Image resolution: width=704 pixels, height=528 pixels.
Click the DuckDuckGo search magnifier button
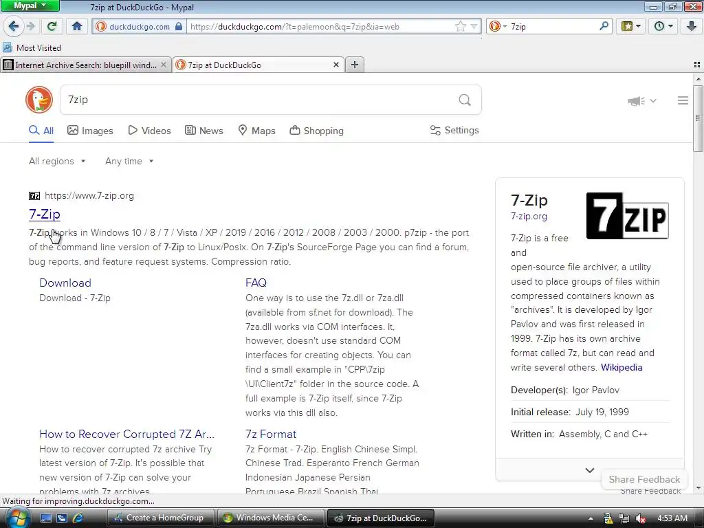465,100
